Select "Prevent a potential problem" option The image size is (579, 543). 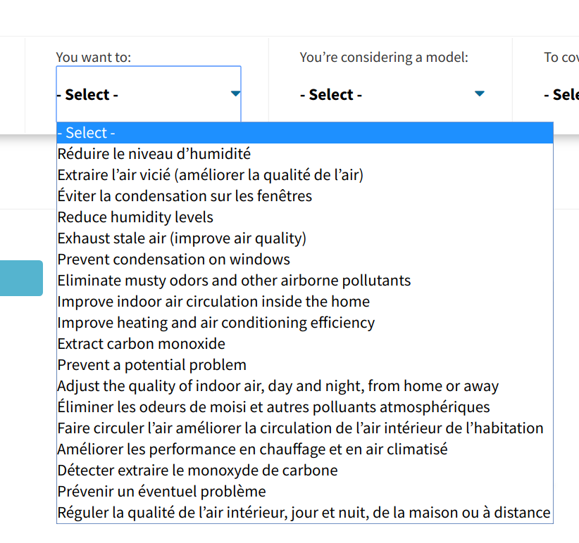(x=304, y=365)
